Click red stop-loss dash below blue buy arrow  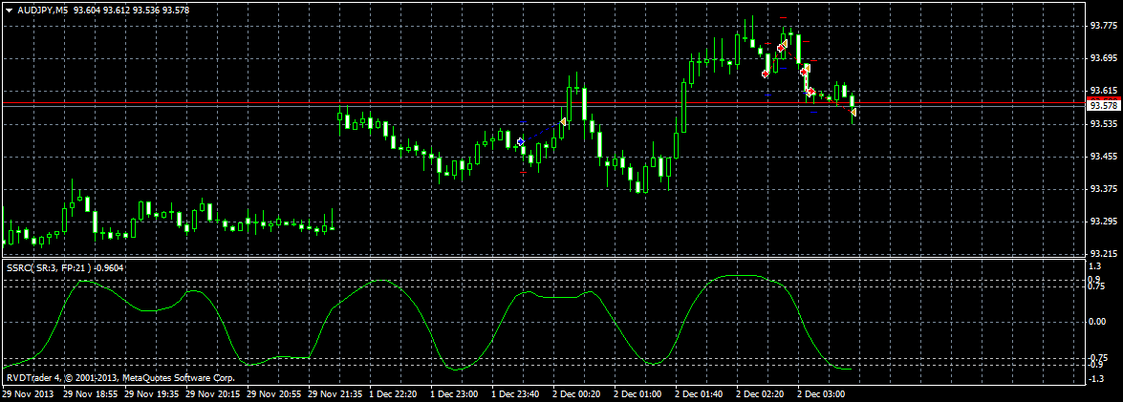tap(523, 173)
